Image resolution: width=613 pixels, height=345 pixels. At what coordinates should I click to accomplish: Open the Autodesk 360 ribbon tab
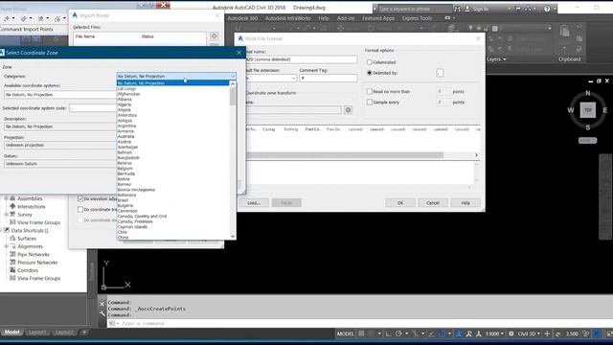click(x=242, y=18)
